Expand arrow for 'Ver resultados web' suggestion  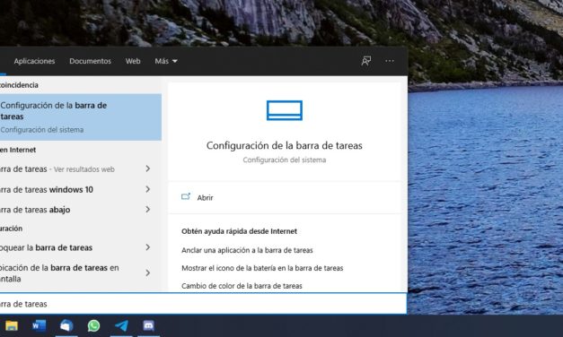(x=147, y=168)
